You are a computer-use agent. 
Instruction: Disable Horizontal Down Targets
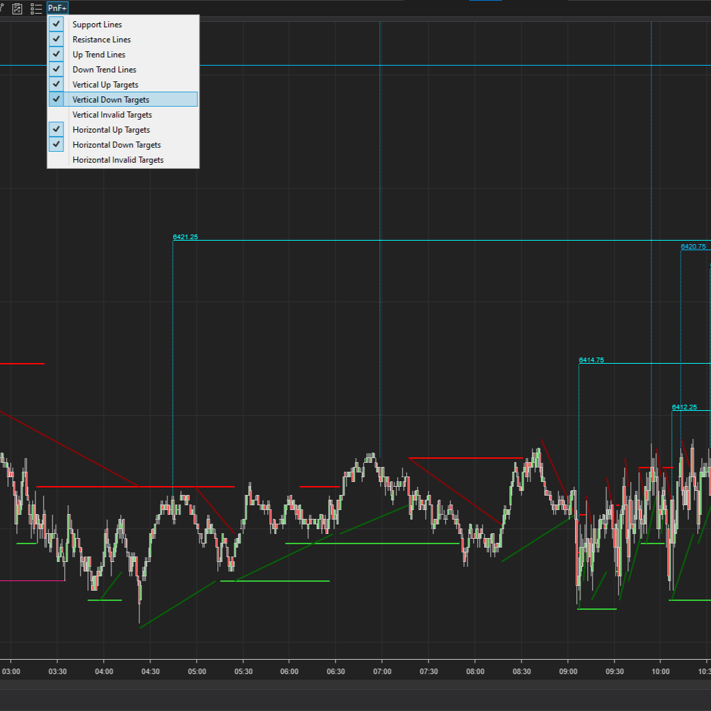[116, 145]
